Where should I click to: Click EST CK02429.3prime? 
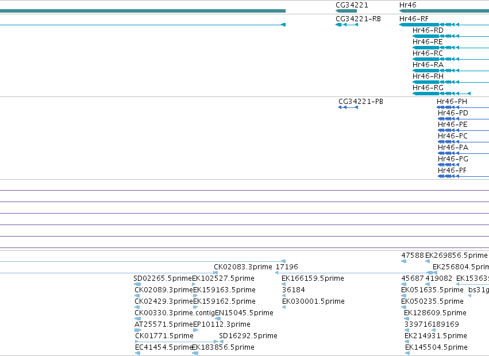tap(164, 302)
